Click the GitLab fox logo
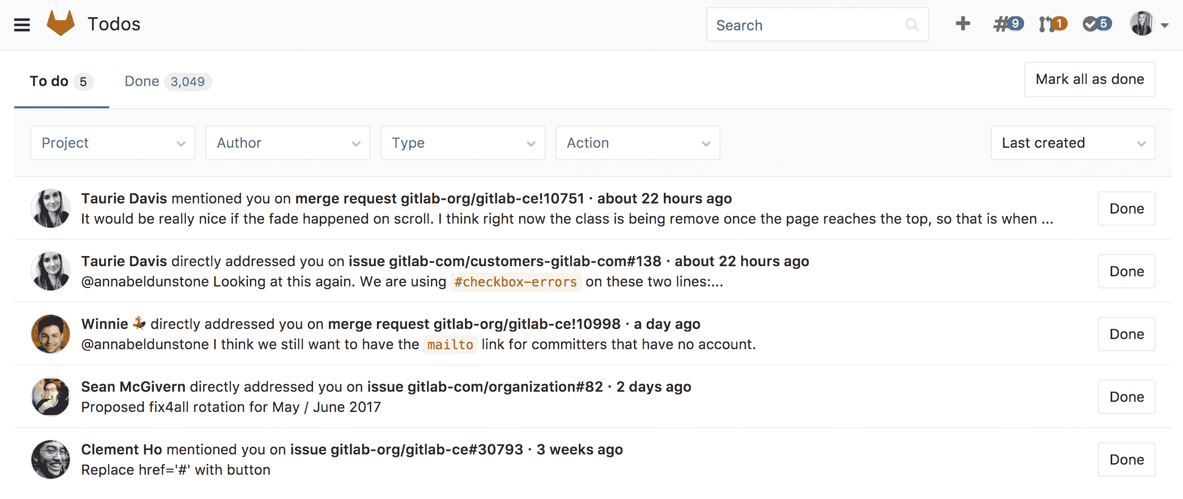1183x499 pixels. click(60, 23)
